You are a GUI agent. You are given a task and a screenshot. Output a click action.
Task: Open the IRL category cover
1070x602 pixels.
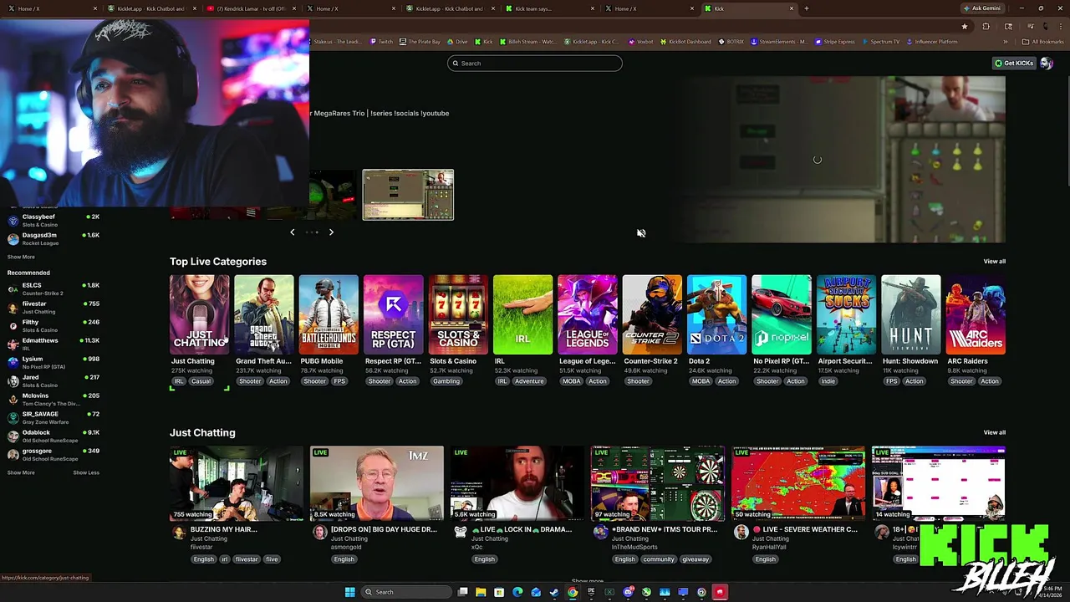[522, 314]
